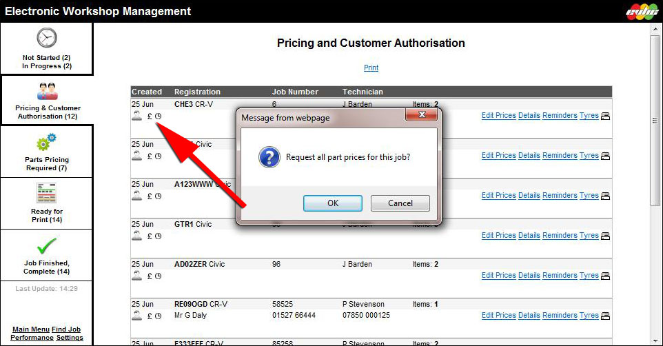The height and width of the screenshot is (346, 663).
Task: Click customer icon in A123WWW row
Action: 136,196
